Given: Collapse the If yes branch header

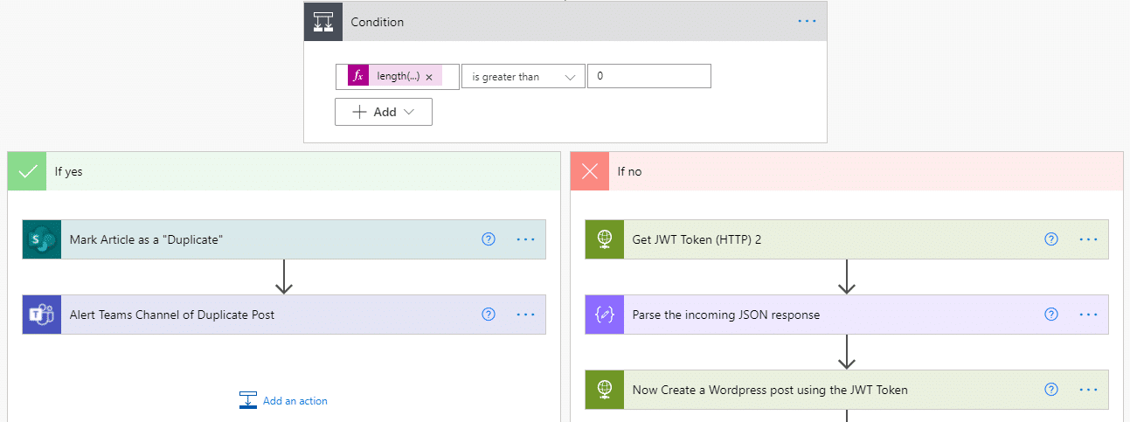Looking at the screenshot, I should [x=284, y=171].
